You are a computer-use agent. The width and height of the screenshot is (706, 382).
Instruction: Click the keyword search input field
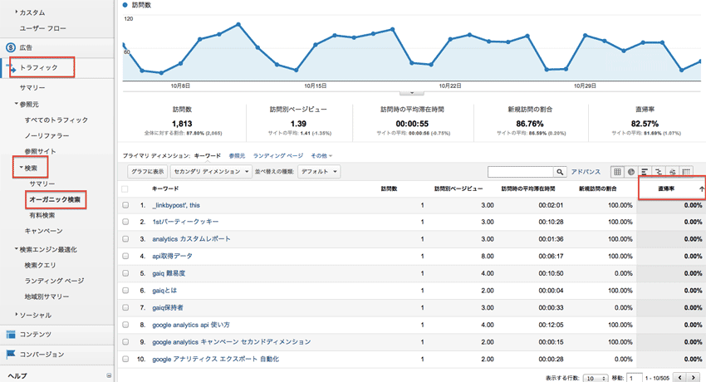520,172
